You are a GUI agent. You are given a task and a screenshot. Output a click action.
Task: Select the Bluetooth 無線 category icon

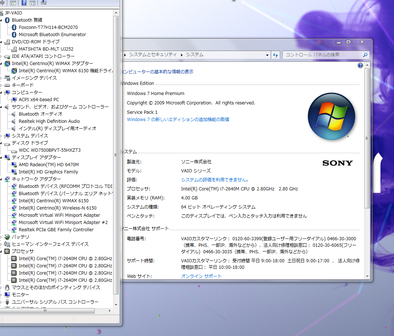pos(7,20)
